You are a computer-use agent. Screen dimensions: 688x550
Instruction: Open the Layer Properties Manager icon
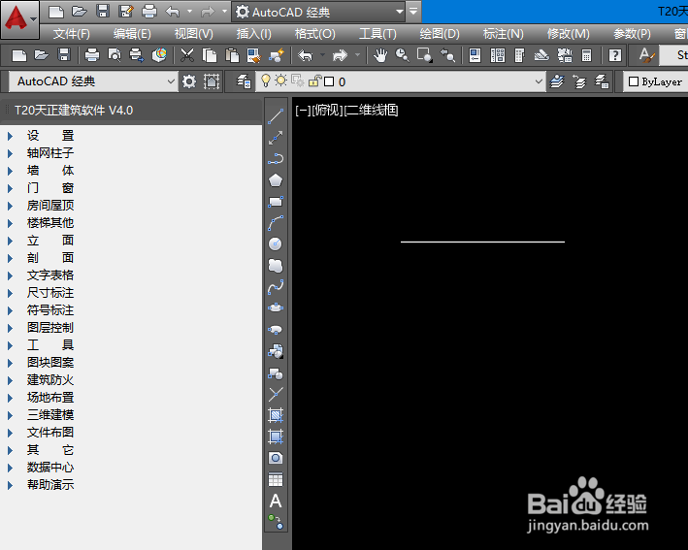pyautogui.click(x=244, y=81)
